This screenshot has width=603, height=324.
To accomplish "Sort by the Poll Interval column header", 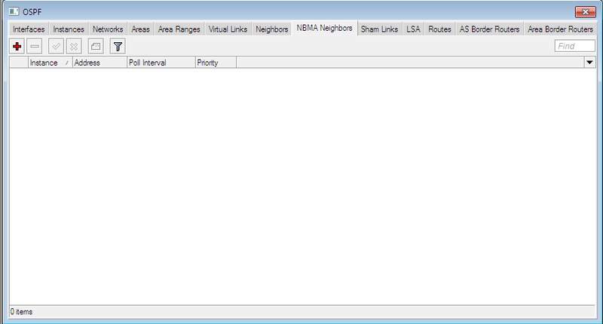I will (161, 63).
